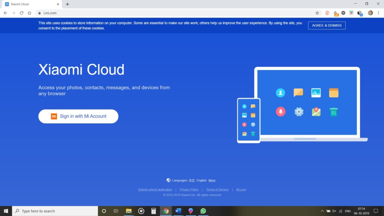Bookmark this page with the star icon
The image size is (384, 216).
(x=317, y=13)
